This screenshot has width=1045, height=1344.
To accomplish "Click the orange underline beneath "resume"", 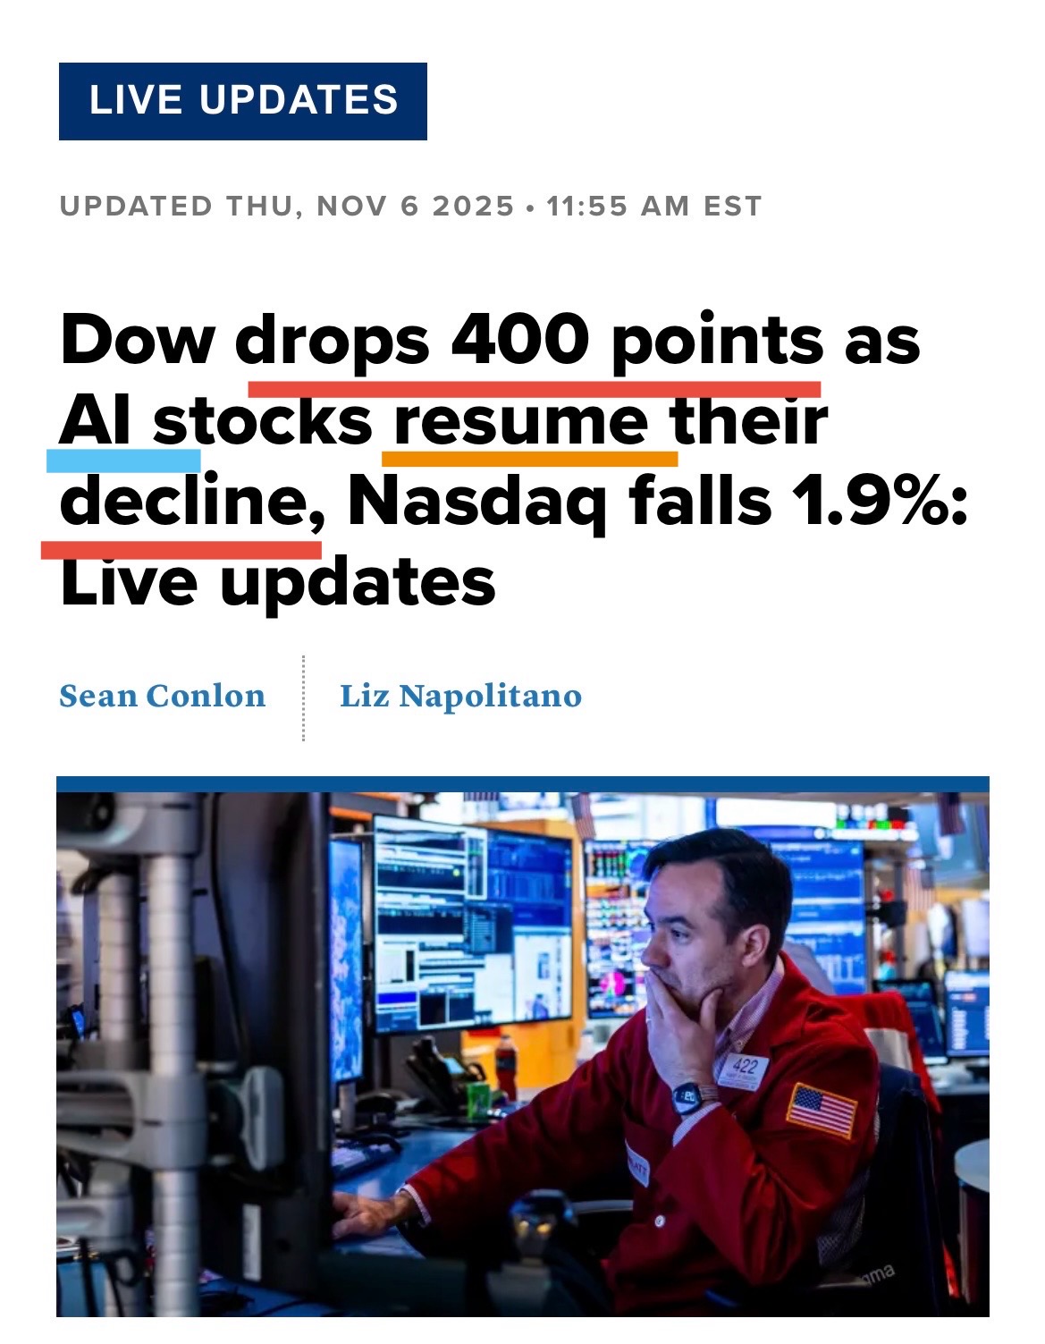I will pos(529,459).
